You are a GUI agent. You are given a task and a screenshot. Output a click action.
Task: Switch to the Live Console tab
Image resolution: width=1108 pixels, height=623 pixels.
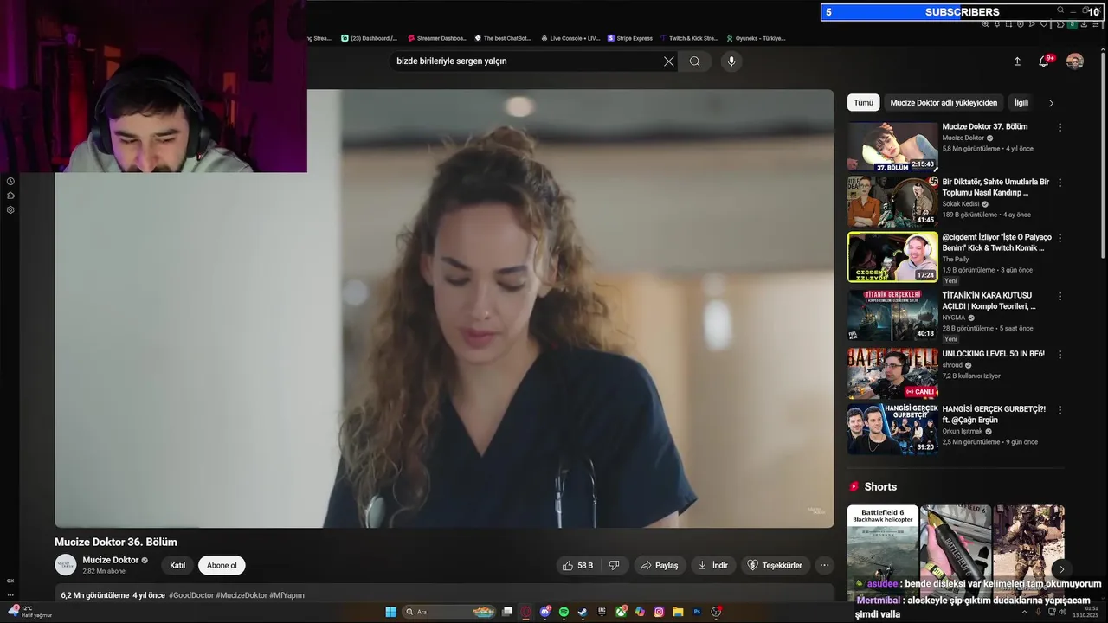[570, 38]
